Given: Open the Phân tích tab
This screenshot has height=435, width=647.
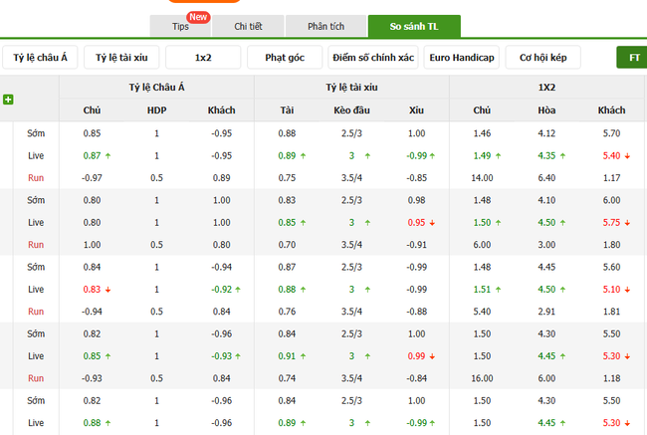Looking at the screenshot, I should pos(323,26).
